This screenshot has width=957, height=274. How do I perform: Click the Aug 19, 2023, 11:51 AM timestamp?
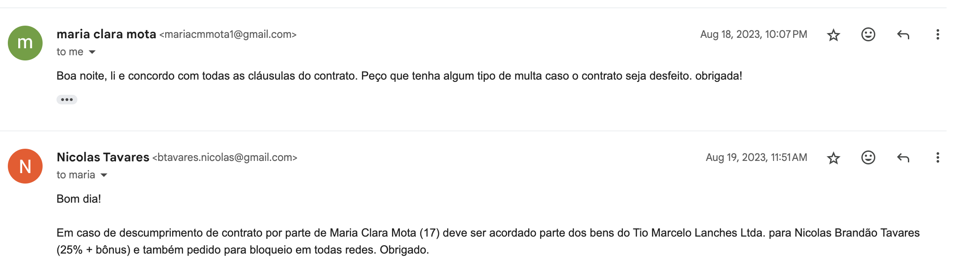coord(756,157)
